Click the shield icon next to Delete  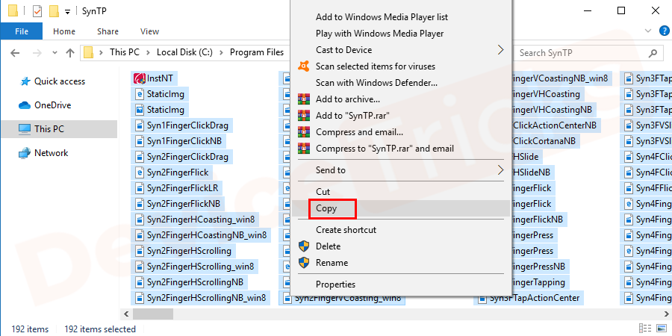[x=304, y=246]
